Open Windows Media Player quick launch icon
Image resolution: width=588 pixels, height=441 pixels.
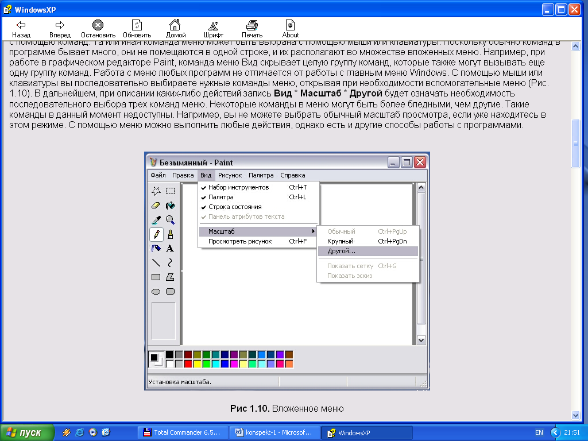pyautogui.click(x=92, y=432)
